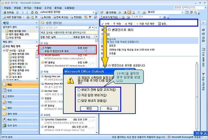This screenshot has height=140, width=208.
Task: Expand the 검색 폴더 tree node
Action: 7,77
